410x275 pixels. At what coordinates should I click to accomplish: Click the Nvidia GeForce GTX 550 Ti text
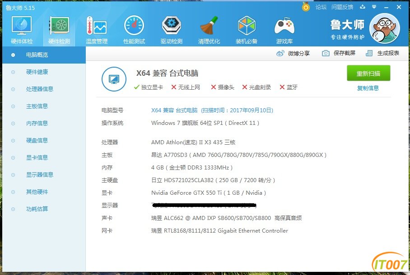pyautogui.click(x=209, y=193)
